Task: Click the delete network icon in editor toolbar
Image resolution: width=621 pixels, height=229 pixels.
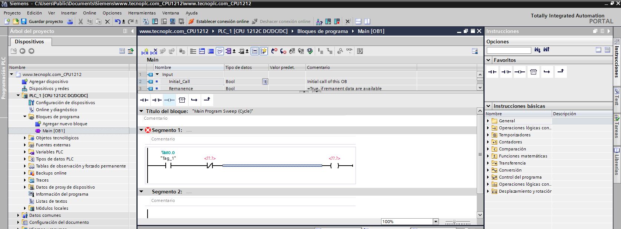Action: coord(154,51)
